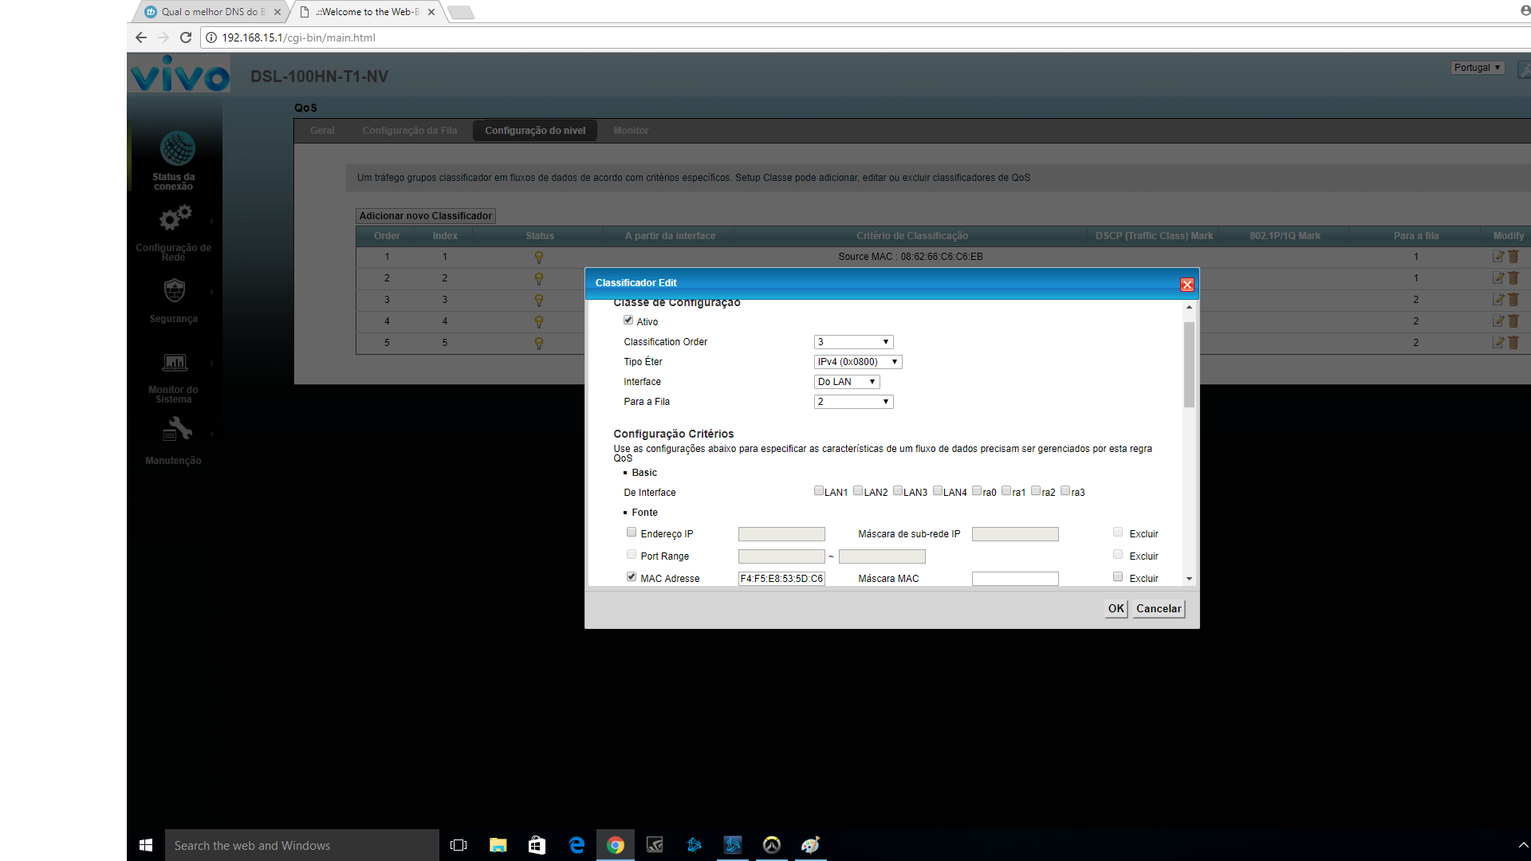Toggle the Ativo checkbox
The image size is (1531, 861).
(x=628, y=320)
